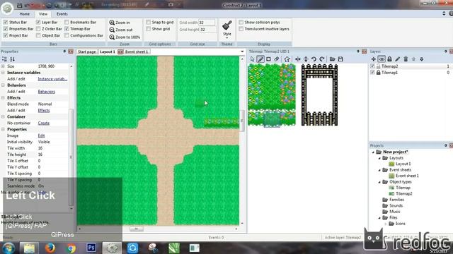This screenshot has width=453, height=254.
Task: Flip selected tile horizontally
Action: [x=297, y=59]
